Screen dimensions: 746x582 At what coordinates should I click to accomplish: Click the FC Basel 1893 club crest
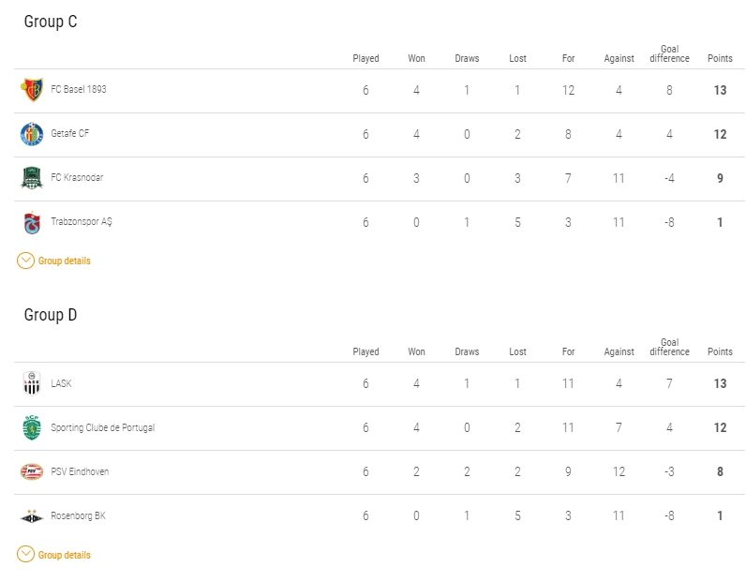click(32, 90)
